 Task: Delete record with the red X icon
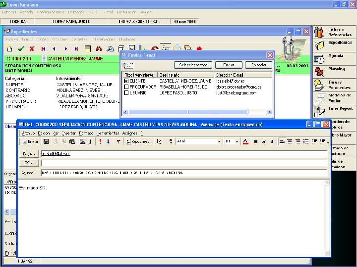pyautogui.click(x=32, y=48)
